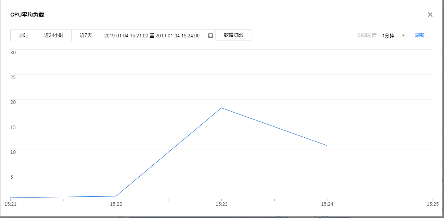Click the peak data point at 15:23
Screen dimensions: 444x218
tap(221, 108)
